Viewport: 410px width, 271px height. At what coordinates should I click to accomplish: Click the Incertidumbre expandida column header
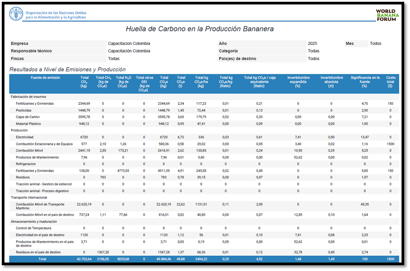pos(299,81)
